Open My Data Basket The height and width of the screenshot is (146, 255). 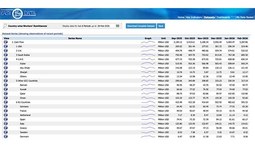point(244,17)
